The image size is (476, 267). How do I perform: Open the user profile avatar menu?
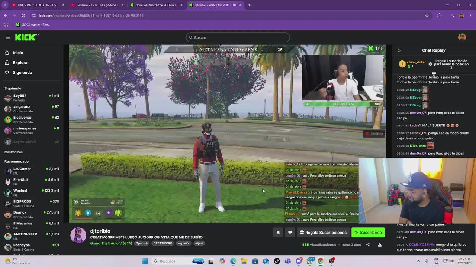click(462, 37)
